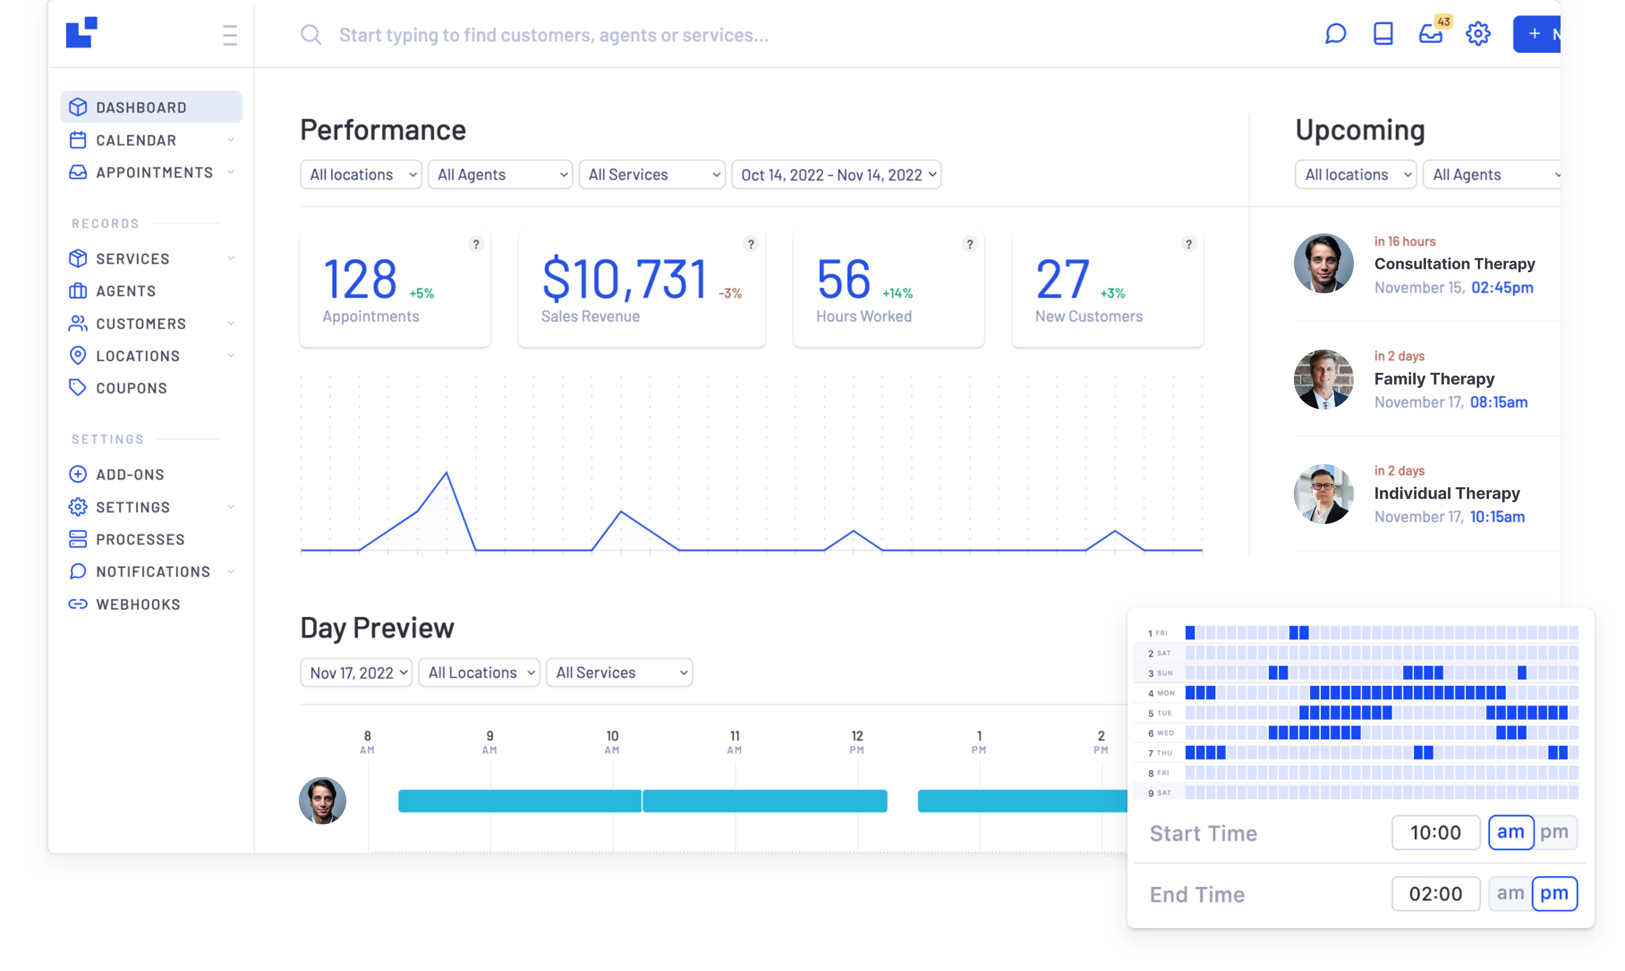Click the gear icon in top bar

1478,34
